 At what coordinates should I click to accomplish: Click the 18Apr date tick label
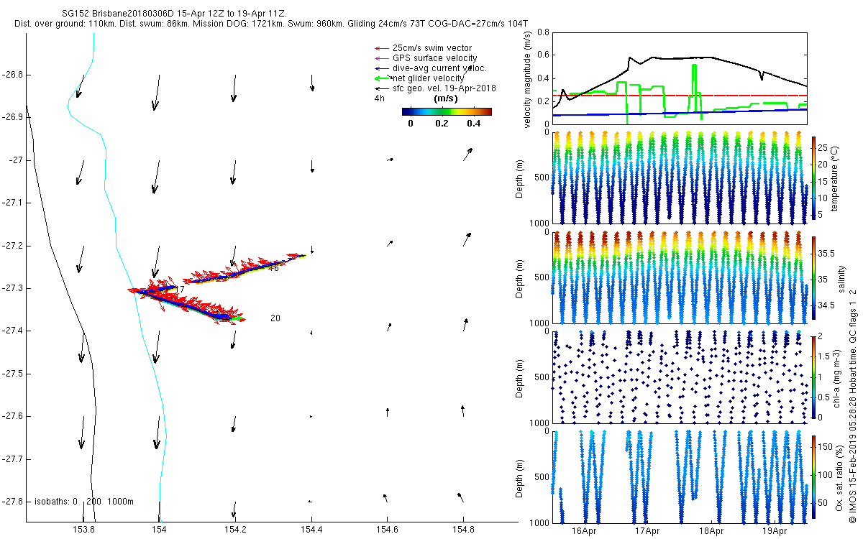coord(711,531)
